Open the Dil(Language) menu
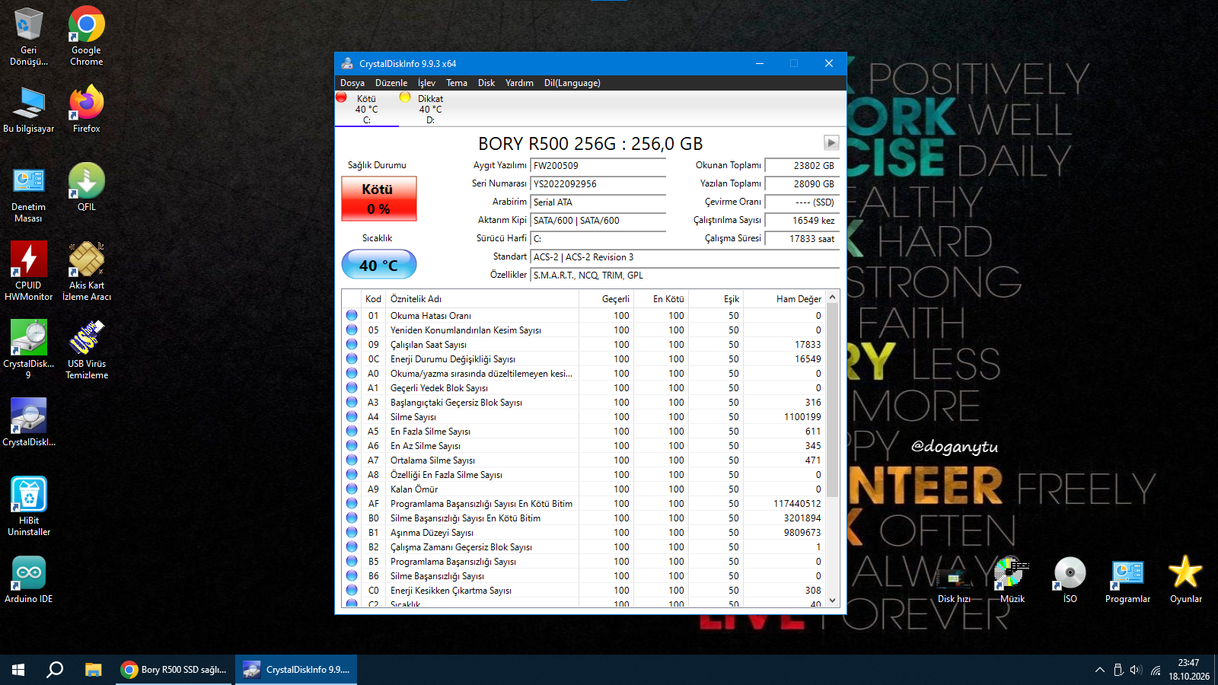The height and width of the screenshot is (685, 1218). [x=572, y=83]
